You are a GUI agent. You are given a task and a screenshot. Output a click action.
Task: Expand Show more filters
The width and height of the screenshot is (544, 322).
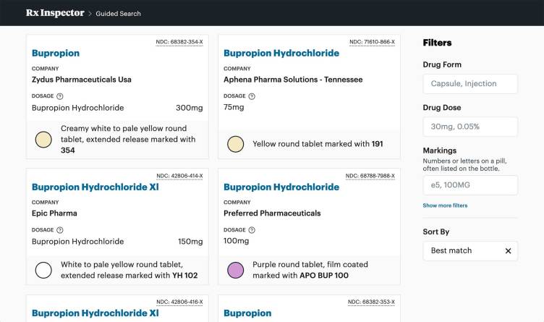point(445,206)
